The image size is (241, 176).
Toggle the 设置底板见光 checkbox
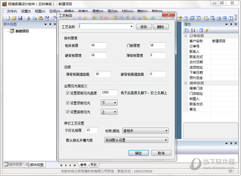[x=67, y=112]
